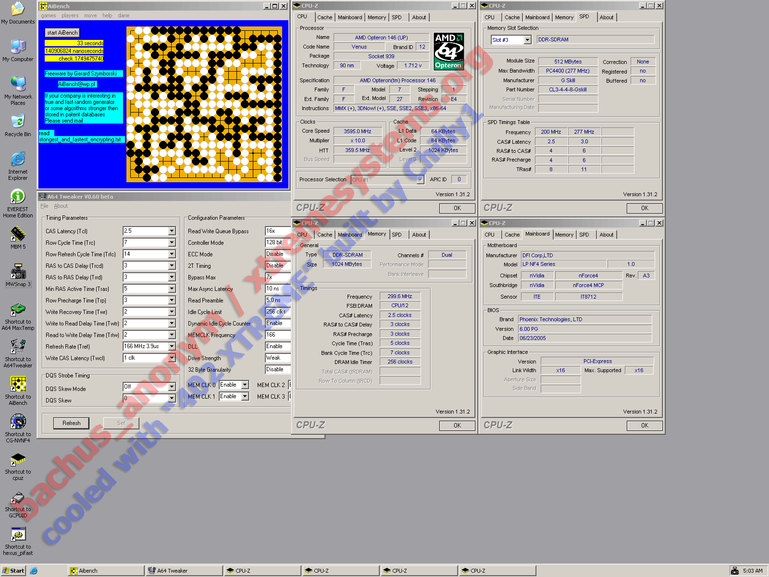Viewport: 769px width, 577px height.
Task: Click start AiBench button
Action: point(62,33)
